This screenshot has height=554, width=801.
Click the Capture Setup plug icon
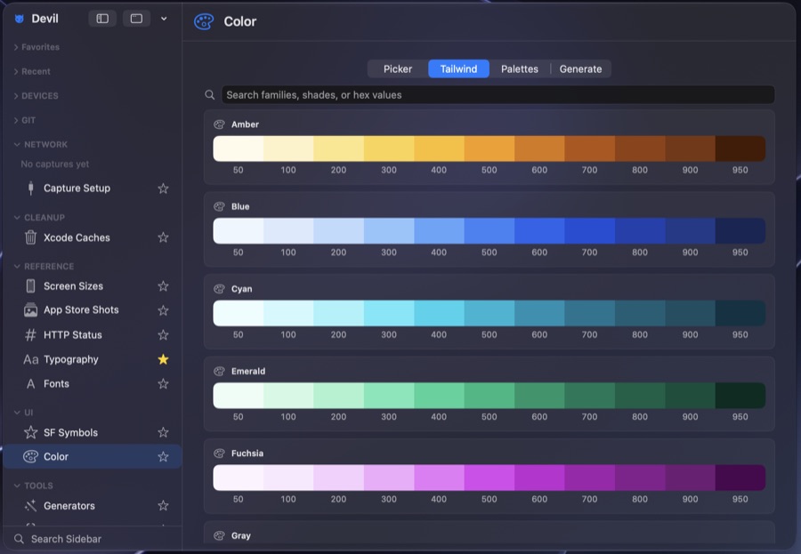30,189
